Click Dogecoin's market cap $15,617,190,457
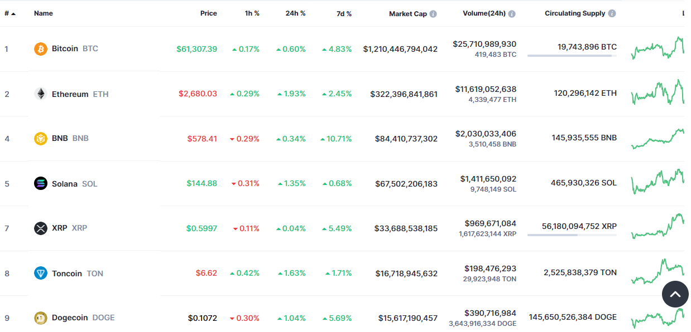 408,318
